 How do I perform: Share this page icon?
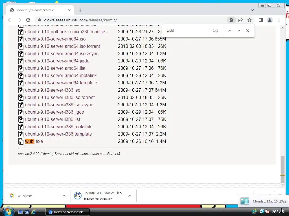coord(240,20)
